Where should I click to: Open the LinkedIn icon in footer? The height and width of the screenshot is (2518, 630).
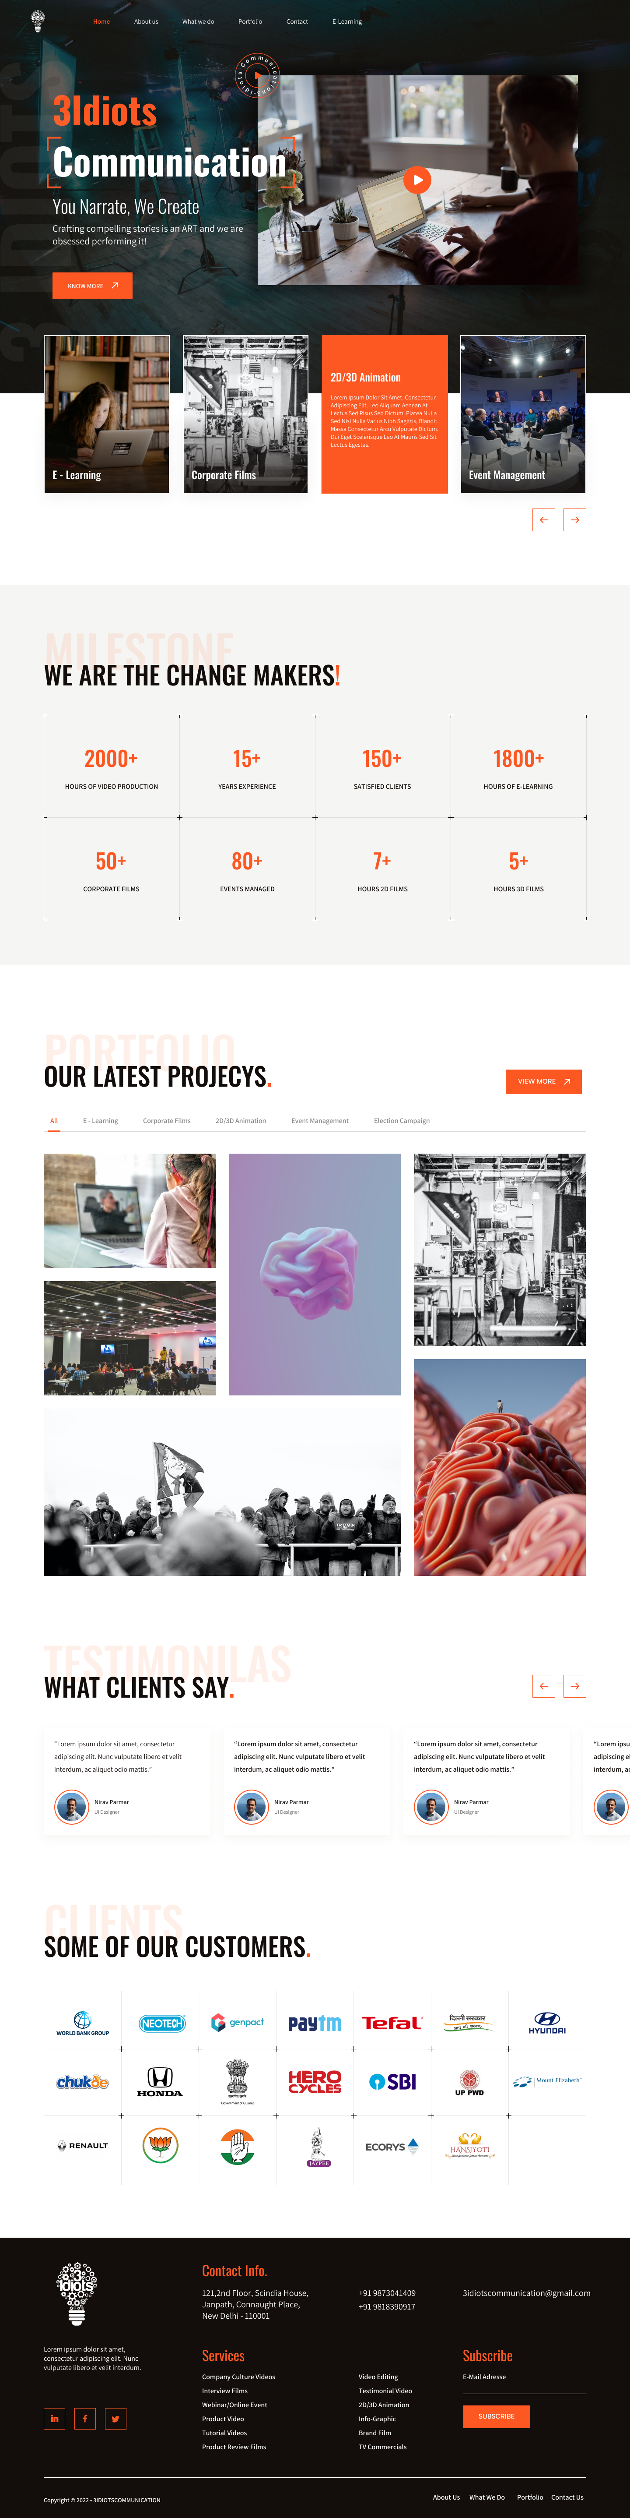click(55, 2418)
